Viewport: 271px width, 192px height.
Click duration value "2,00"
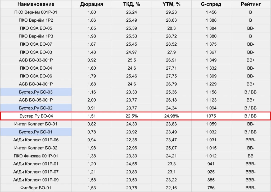coord(92,100)
